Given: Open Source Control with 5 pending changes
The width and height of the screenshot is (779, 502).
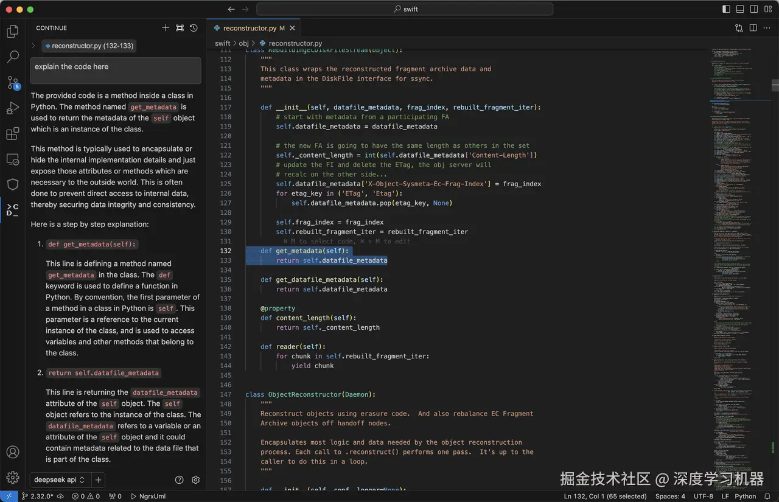Looking at the screenshot, I should point(12,83).
